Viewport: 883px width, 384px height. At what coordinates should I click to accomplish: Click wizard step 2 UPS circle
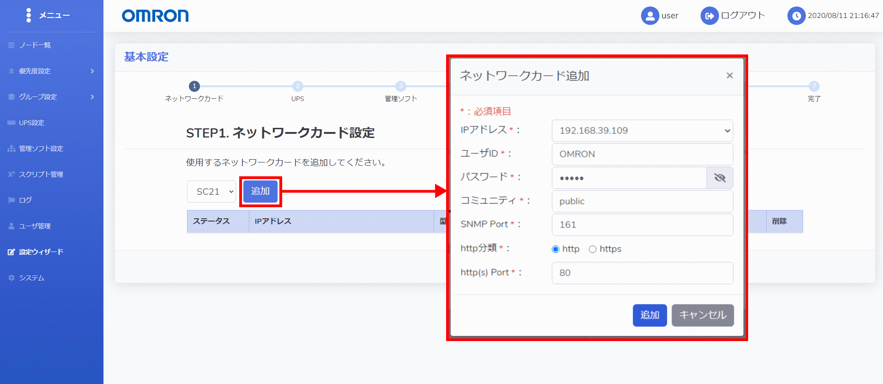tap(298, 86)
